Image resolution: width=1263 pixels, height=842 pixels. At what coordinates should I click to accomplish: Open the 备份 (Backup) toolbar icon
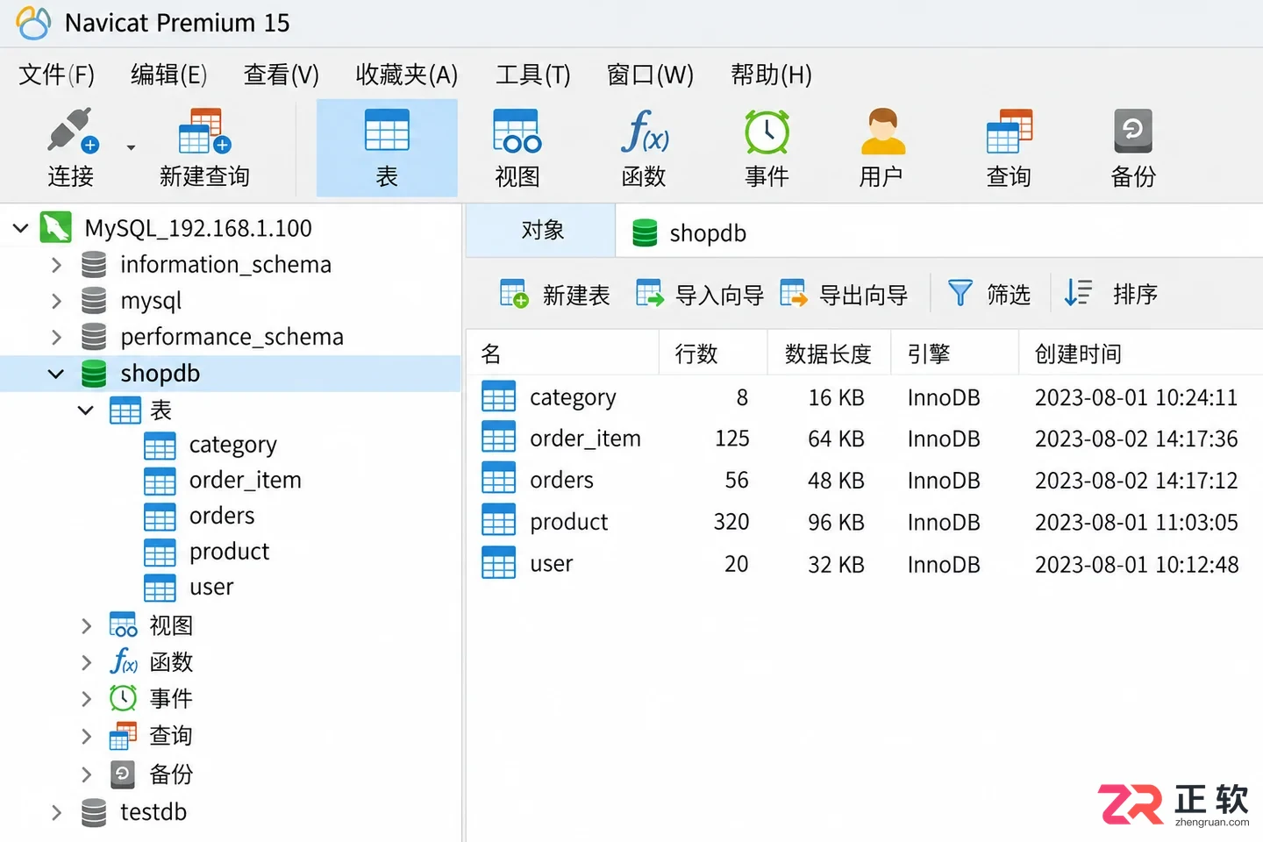[x=1132, y=131]
